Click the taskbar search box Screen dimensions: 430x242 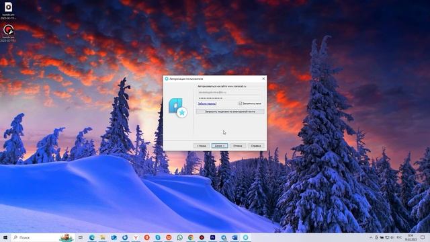point(43,237)
